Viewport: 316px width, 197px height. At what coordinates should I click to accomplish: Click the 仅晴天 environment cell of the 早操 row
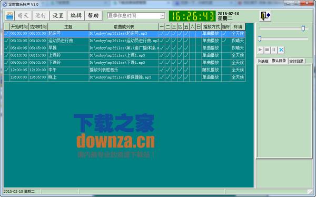pos(238,48)
